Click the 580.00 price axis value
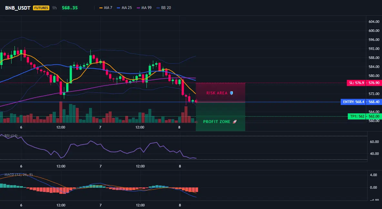The width and height of the screenshot is (382, 209). [374, 76]
